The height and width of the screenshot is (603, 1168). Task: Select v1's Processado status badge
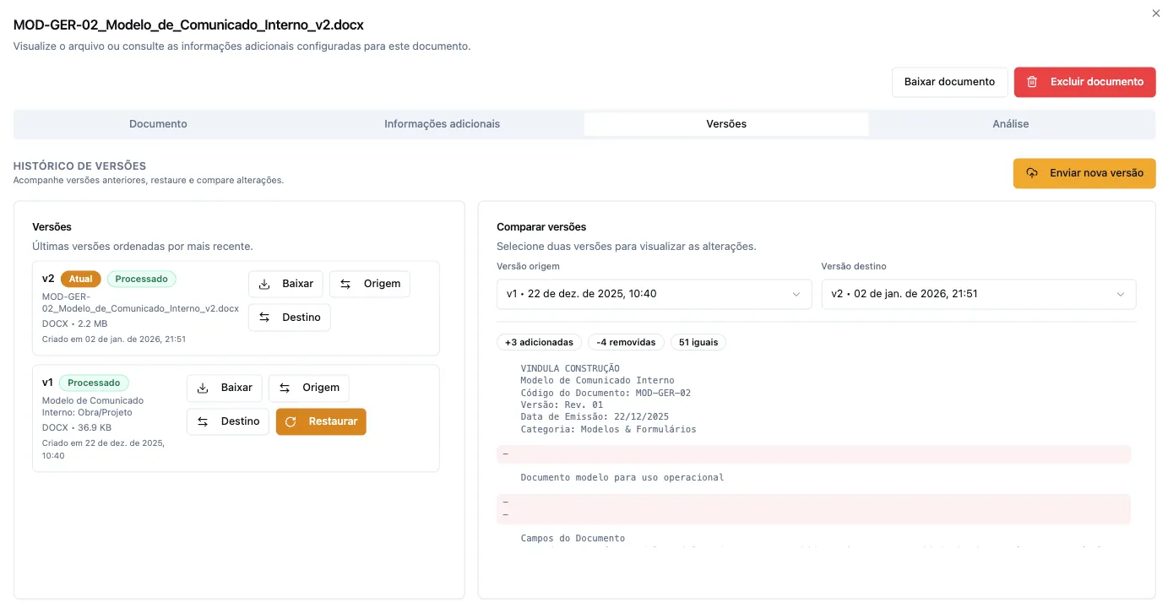pos(94,382)
